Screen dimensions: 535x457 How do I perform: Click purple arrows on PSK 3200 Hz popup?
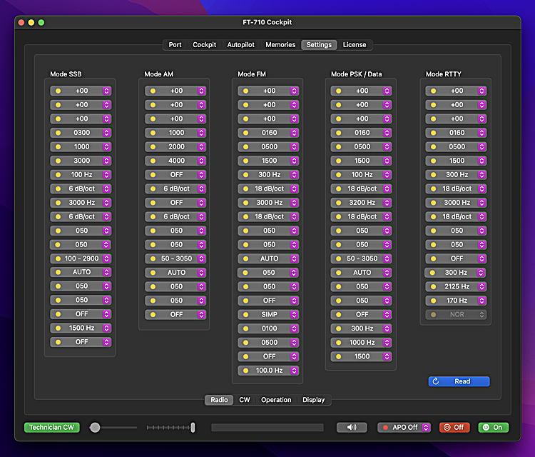point(387,203)
